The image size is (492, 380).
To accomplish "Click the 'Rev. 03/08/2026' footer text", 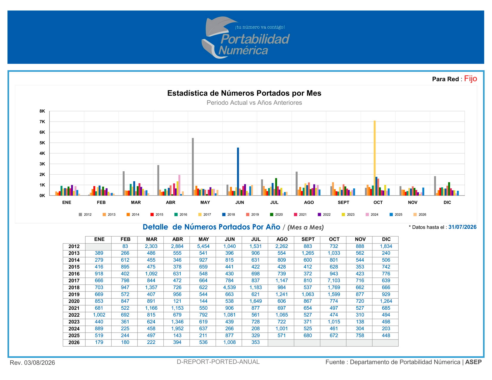I will pos(33,363).
